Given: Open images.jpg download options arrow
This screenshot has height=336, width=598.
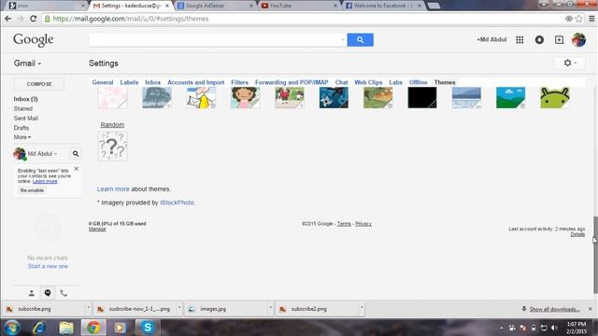Looking at the screenshot, I should point(270,308).
